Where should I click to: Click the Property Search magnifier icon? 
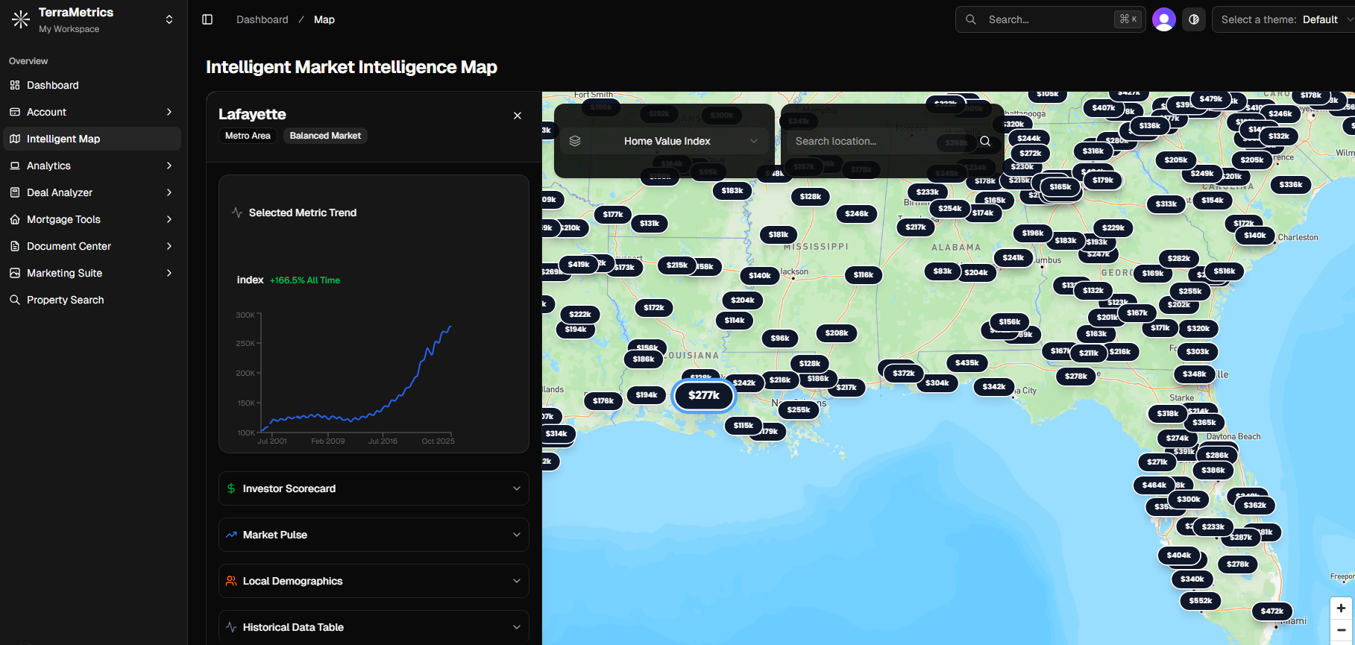click(15, 300)
